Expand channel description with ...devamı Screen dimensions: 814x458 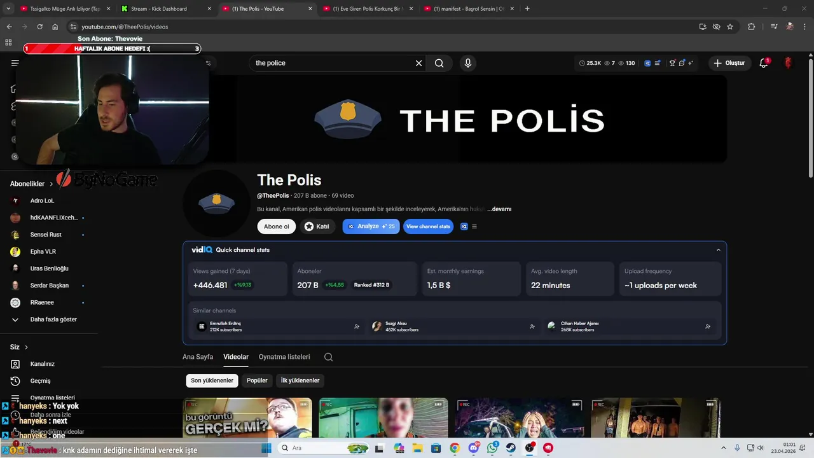499,209
